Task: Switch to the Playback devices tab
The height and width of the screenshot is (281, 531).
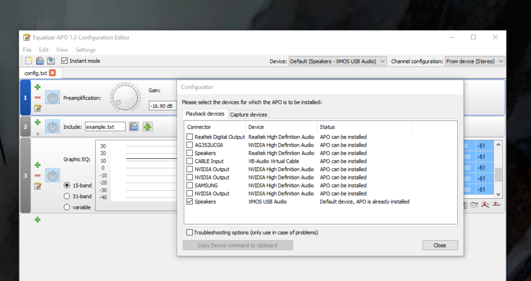Action: click(205, 114)
